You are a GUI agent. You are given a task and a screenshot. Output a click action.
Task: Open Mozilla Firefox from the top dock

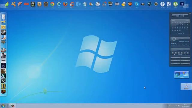65,4
